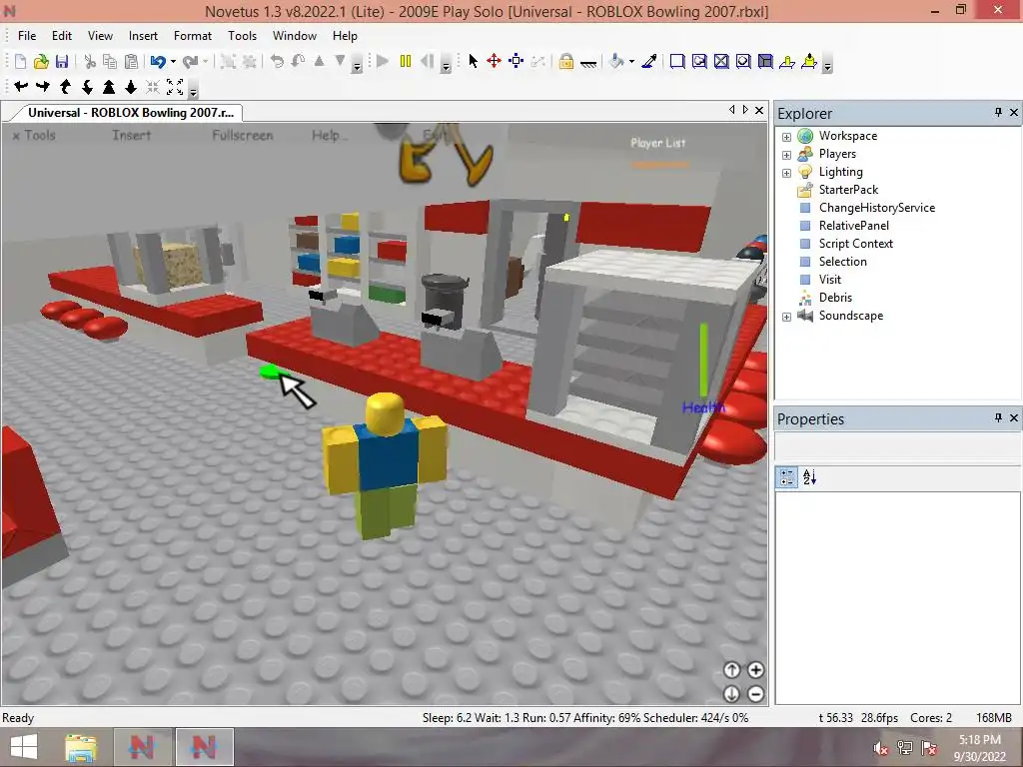Select the Smooth surface tool
Image resolution: width=1023 pixels, height=767 pixels.
677,62
